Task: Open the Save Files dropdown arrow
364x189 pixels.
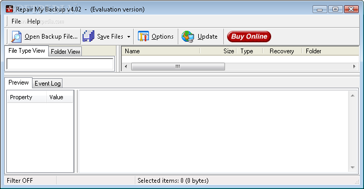Action: [x=129, y=37]
